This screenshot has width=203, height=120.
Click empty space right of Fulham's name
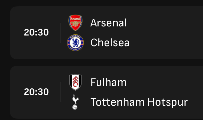click(x=164, y=82)
